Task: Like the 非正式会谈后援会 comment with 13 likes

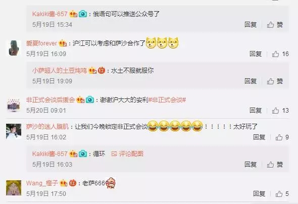Action: [x=280, y=111]
